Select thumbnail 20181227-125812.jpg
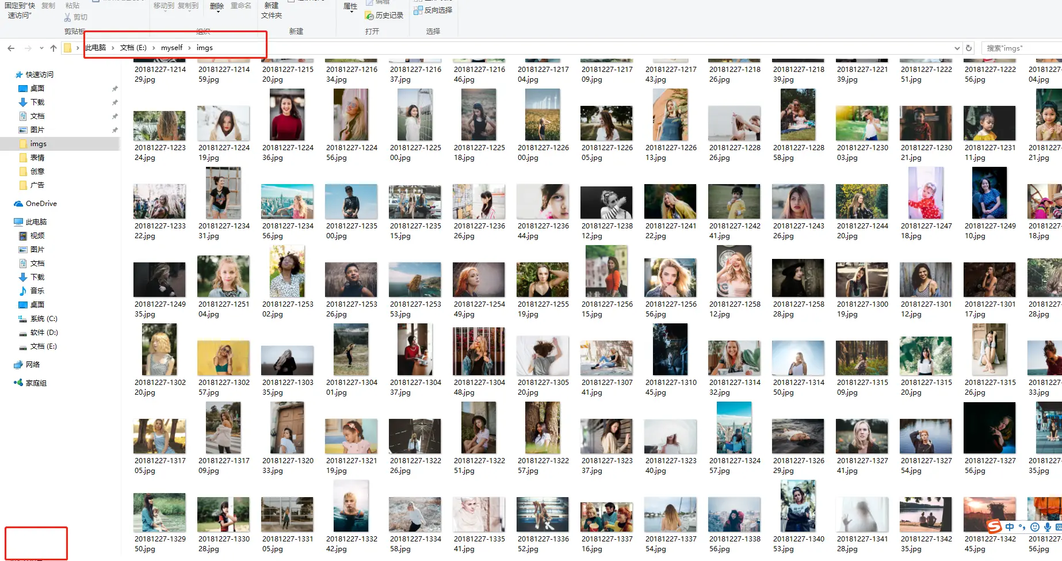This screenshot has height=561, width=1062. [735, 272]
